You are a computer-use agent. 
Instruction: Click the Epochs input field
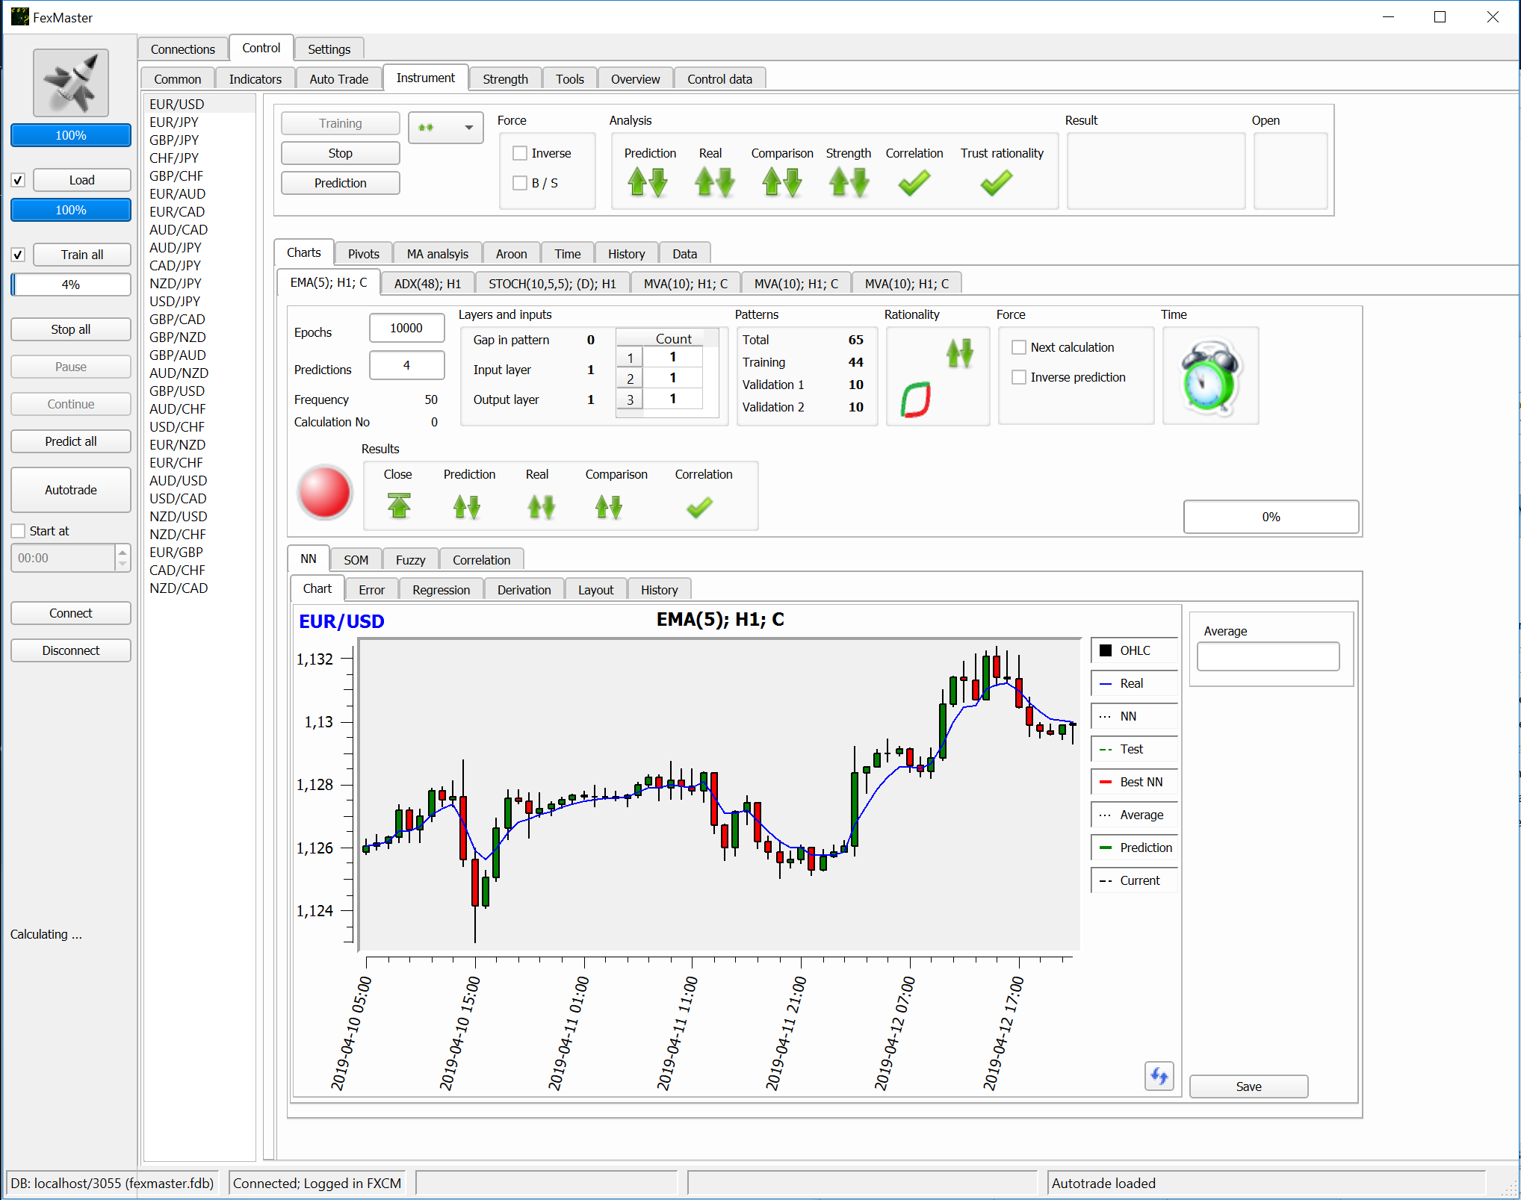coord(406,328)
